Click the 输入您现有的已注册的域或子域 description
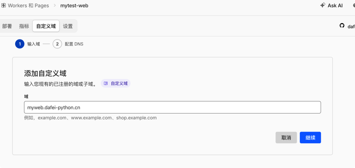This screenshot has width=355, height=168. (x=60, y=84)
